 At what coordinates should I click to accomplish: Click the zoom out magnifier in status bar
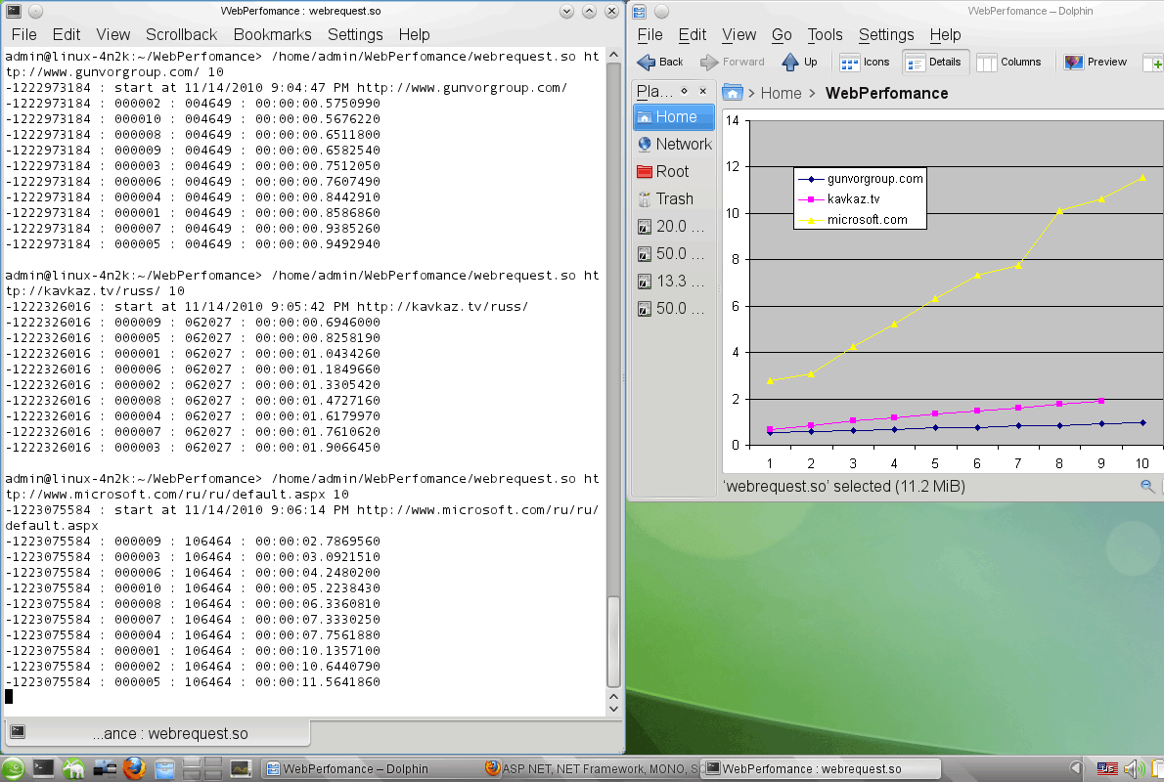point(1146,486)
